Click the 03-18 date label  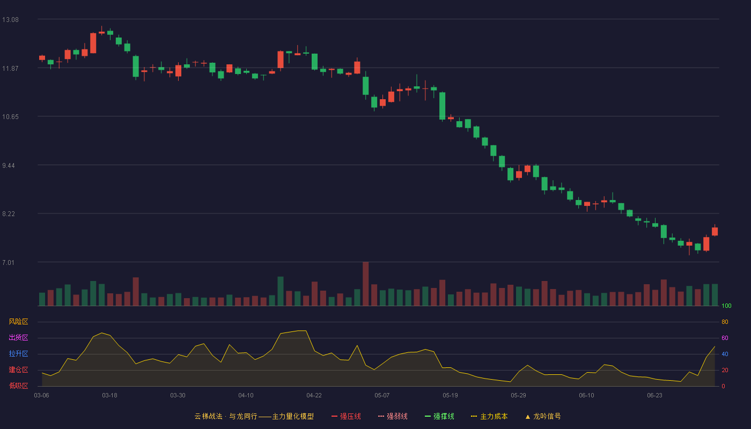(110, 395)
